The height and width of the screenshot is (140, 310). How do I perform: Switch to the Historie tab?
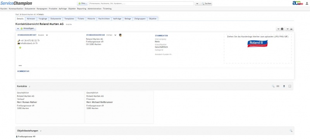[x=91, y=19]
